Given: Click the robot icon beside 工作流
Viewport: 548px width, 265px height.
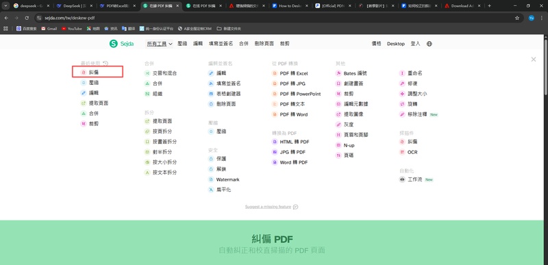Looking at the screenshot, I should coord(402,179).
